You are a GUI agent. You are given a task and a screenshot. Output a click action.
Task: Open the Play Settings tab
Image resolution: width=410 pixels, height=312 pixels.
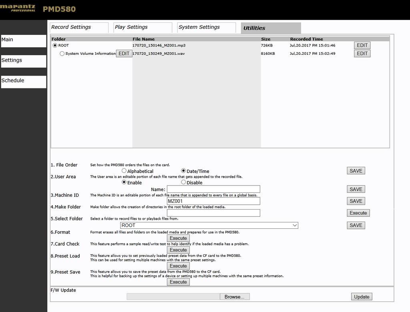[x=143, y=28]
